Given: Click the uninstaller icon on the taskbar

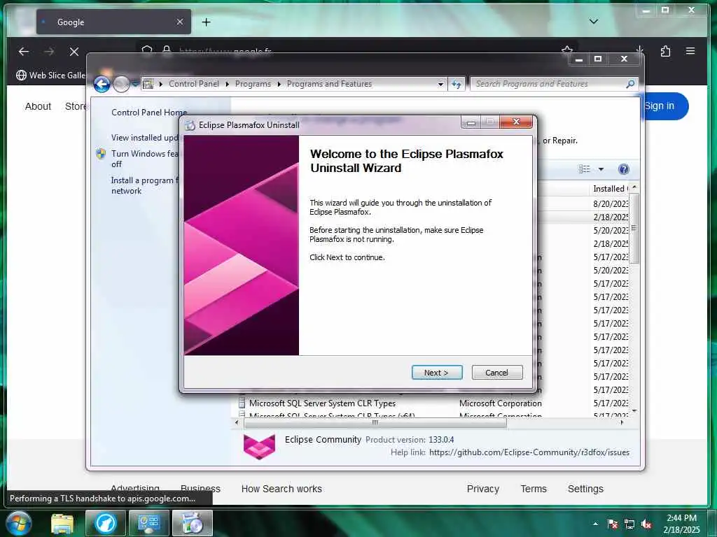Looking at the screenshot, I should pyautogui.click(x=193, y=523).
